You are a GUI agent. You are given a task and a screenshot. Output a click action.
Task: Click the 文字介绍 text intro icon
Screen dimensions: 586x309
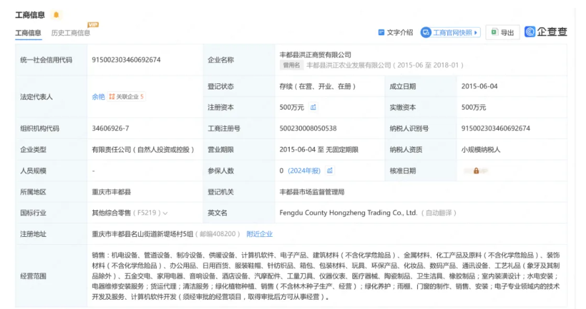[x=381, y=32]
